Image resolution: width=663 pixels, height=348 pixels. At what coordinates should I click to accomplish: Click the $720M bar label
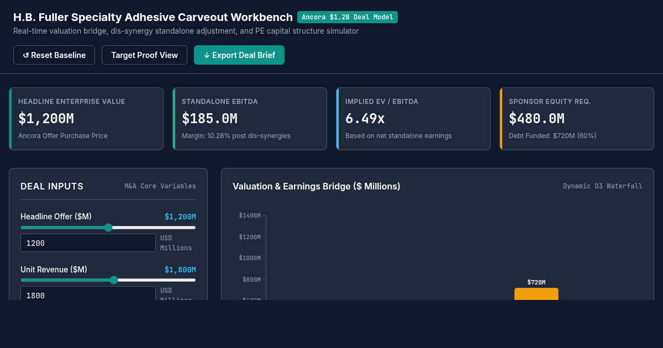pyautogui.click(x=536, y=282)
